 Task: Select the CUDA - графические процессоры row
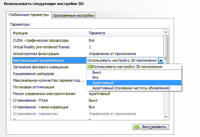coord(87,40)
